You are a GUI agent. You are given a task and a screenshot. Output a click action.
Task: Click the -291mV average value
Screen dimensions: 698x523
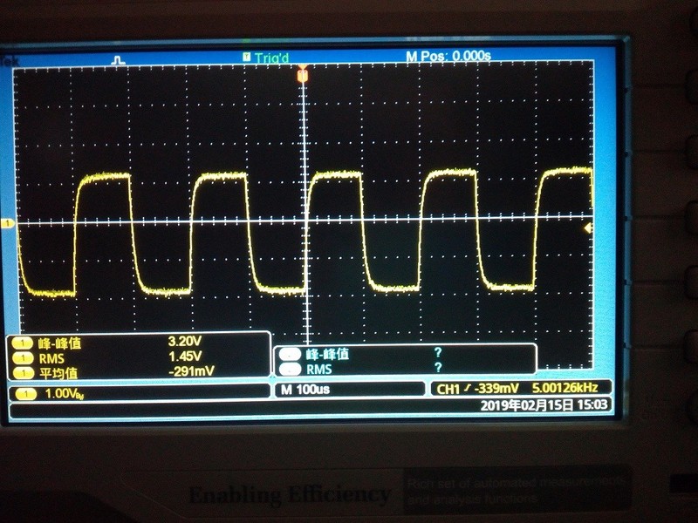pyautogui.click(x=189, y=370)
